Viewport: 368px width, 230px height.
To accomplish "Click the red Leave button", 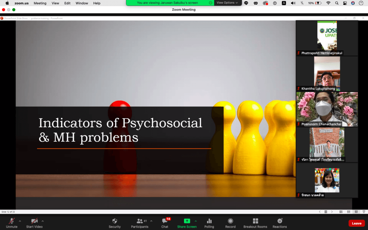I will coord(356,223).
